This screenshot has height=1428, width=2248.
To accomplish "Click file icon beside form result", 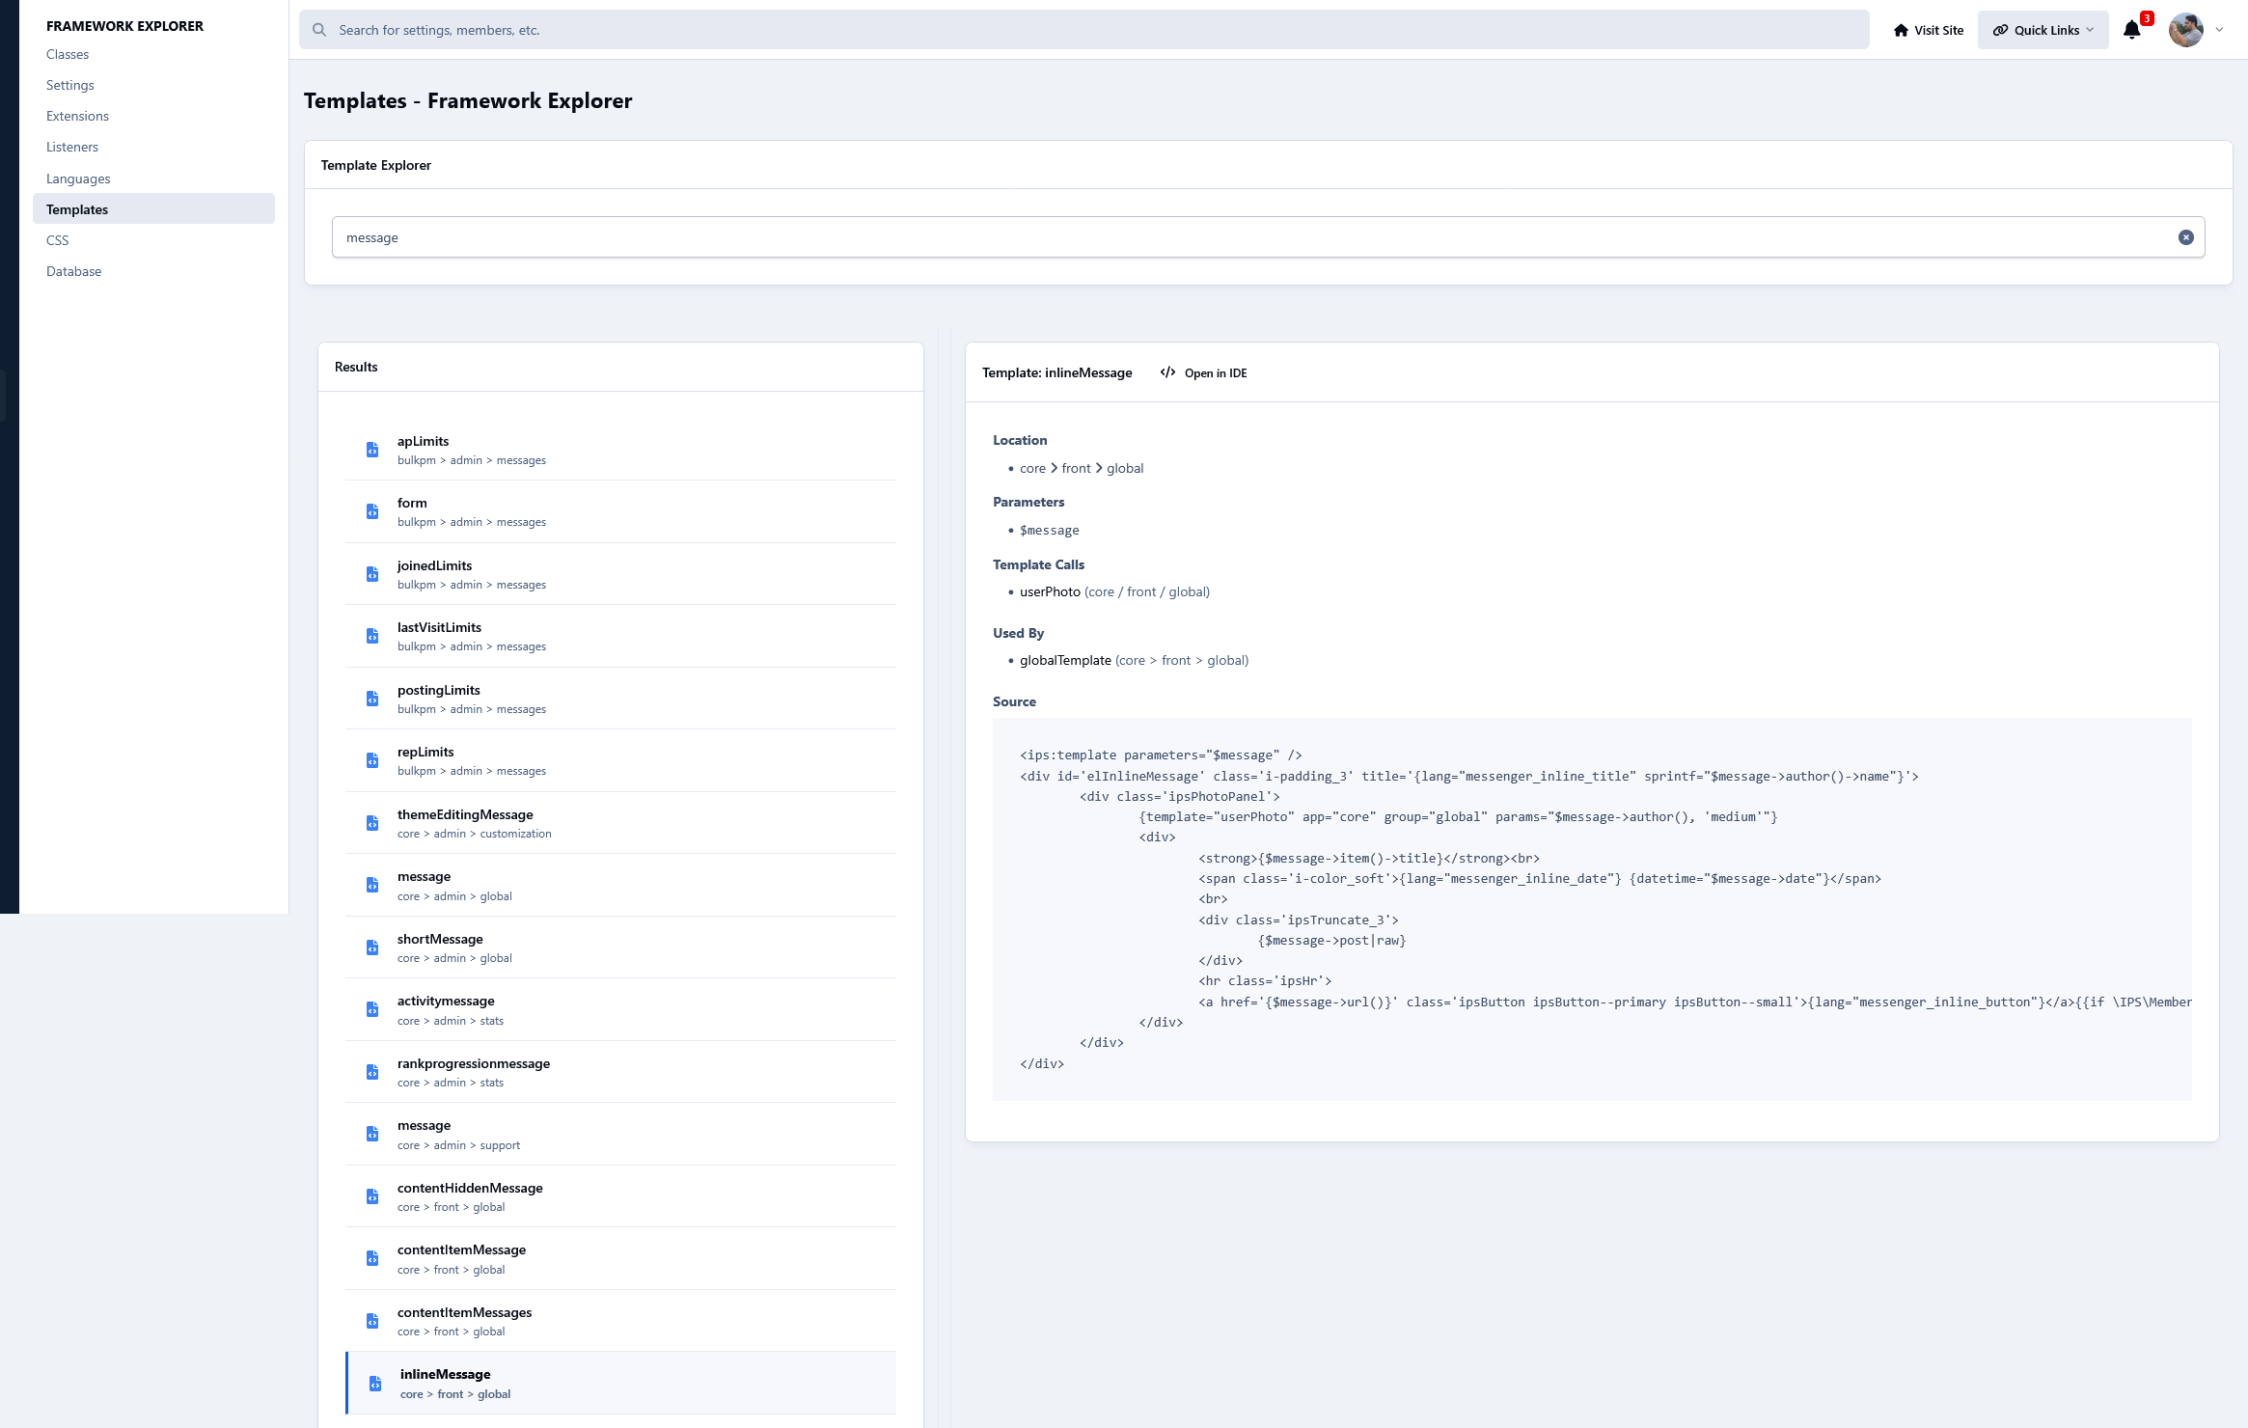I will [x=372, y=511].
